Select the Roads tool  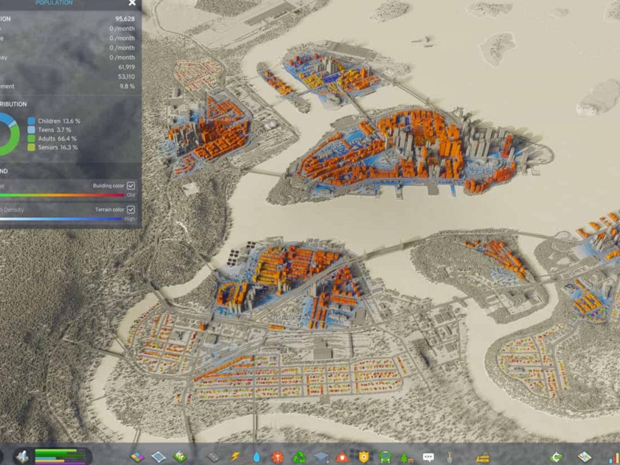pos(213,457)
